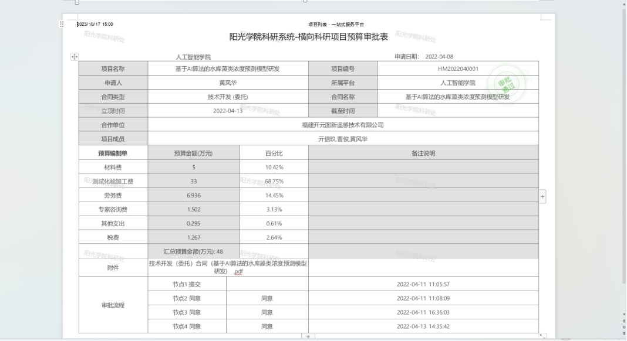Click the 测试化验加工费 row label
The width and height of the screenshot is (627, 341).
coord(113,181)
